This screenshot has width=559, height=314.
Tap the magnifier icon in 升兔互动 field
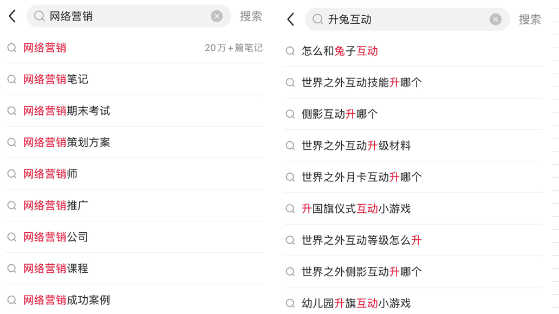(317, 19)
